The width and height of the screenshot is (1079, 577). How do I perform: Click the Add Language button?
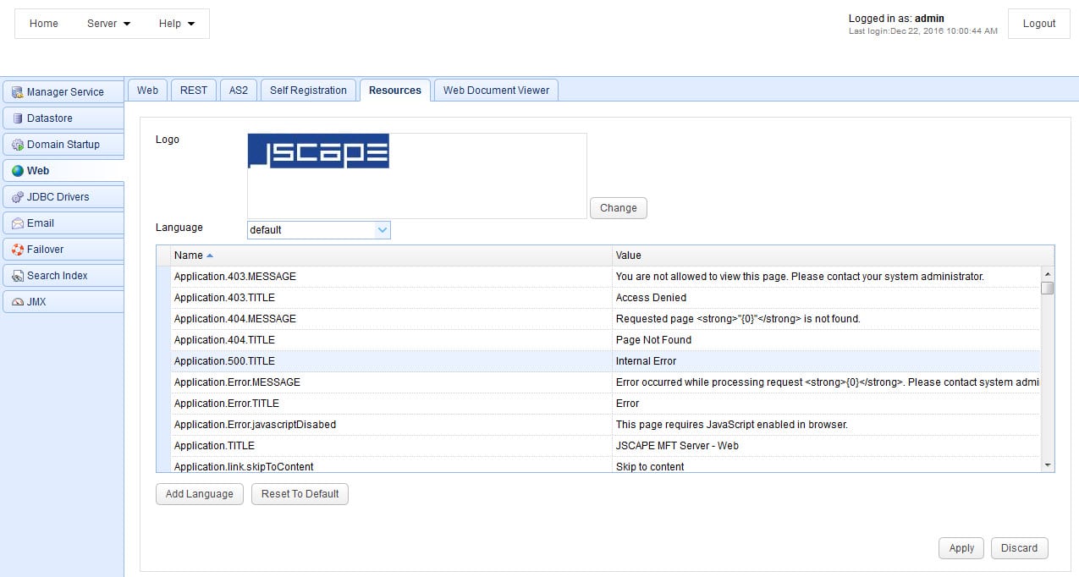point(200,494)
